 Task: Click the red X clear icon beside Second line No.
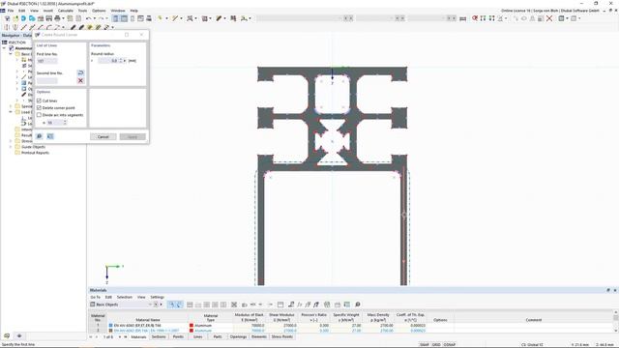80,80
